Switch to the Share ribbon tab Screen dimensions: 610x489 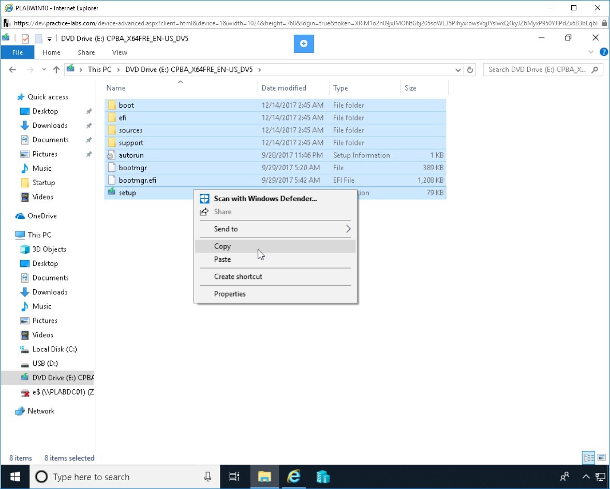(x=86, y=52)
